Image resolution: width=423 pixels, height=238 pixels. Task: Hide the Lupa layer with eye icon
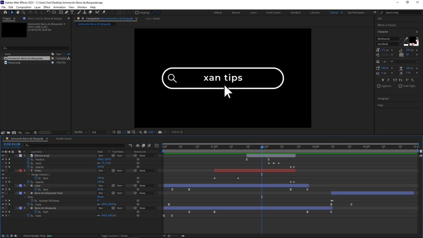[x=3, y=186]
